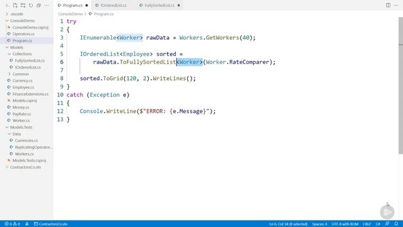This screenshot has height=227, width=403.
Task: Open the notifications bell in status bar
Action: pyautogui.click(x=396, y=224)
